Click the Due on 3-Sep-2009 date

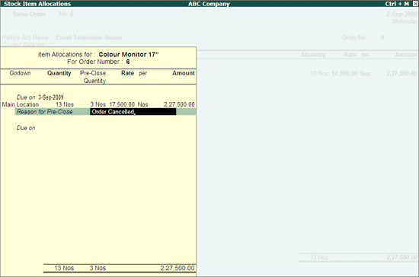(51, 97)
